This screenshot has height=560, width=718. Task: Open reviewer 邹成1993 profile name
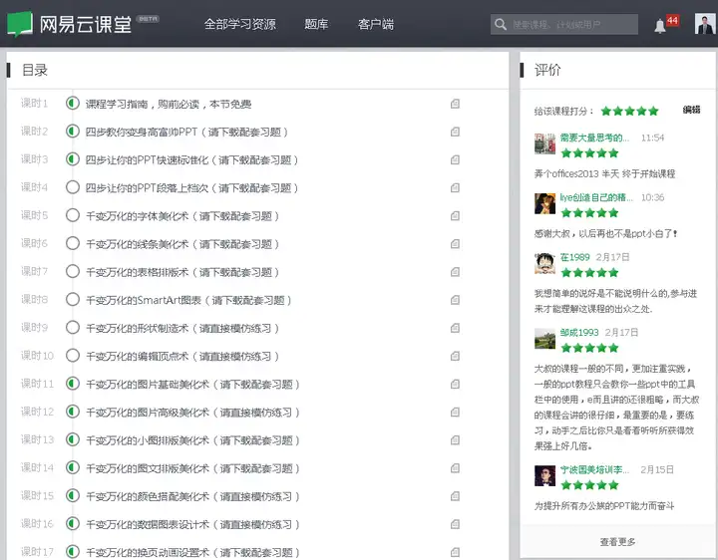click(x=579, y=332)
